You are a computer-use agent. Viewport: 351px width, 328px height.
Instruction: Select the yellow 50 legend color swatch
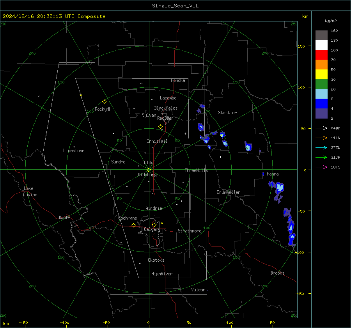[x=321, y=74]
